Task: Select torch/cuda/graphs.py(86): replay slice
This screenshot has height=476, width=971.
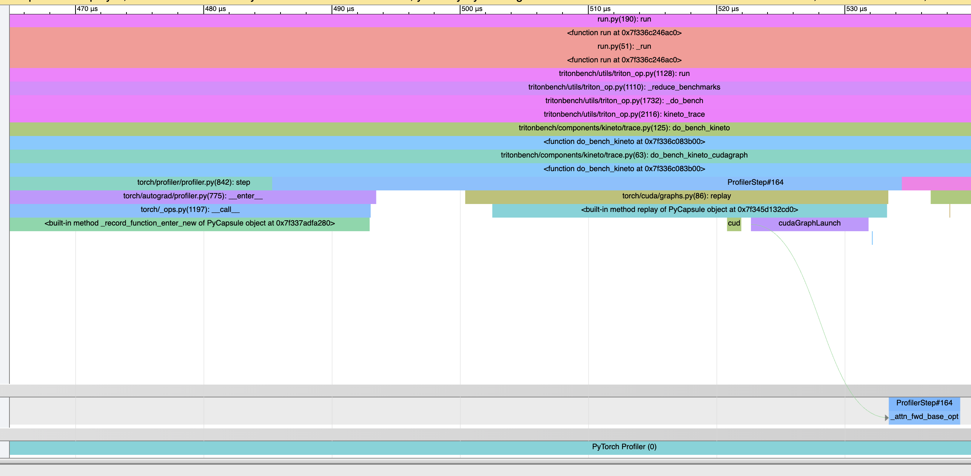Action: click(x=676, y=196)
